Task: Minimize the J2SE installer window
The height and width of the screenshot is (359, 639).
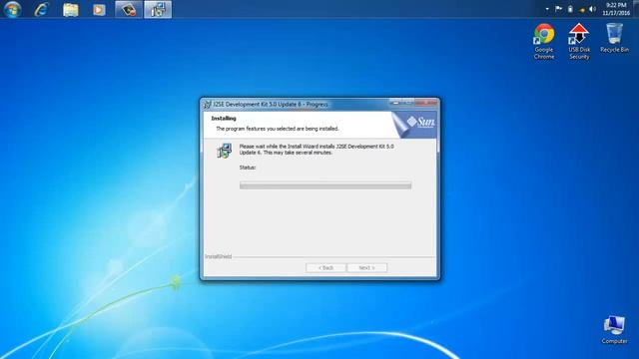Action: (x=395, y=104)
